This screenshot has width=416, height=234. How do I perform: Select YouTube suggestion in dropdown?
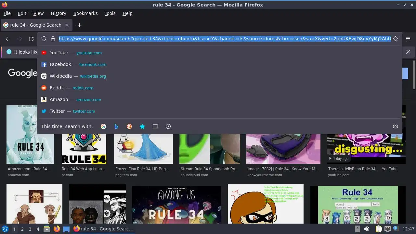click(220, 53)
